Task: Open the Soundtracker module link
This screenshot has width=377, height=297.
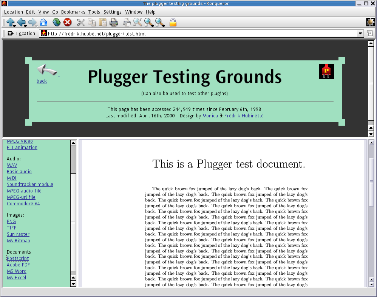Action: (30, 185)
